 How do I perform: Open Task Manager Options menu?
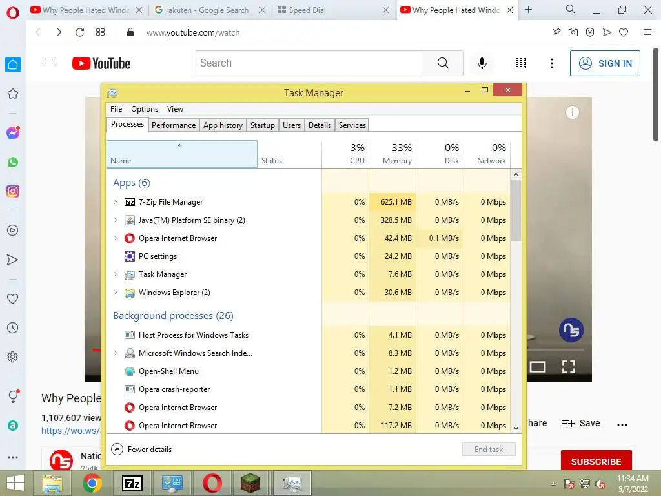tap(145, 109)
